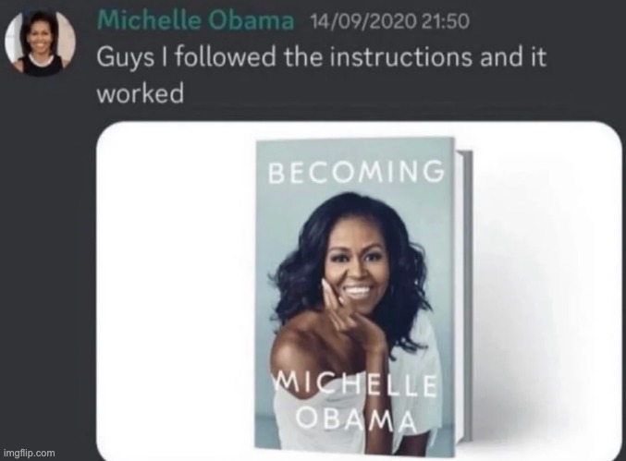Image resolution: width=626 pixels, height=461 pixels.
Task: Open the attached book image preview
Action: pyautogui.click(x=359, y=291)
